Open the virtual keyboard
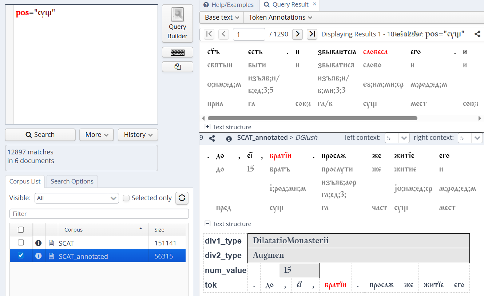484x296 pixels. [x=177, y=52]
